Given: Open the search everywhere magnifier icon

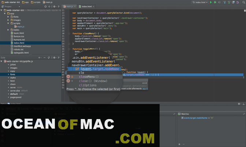Looking at the screenshot, I should coord(244,2).
